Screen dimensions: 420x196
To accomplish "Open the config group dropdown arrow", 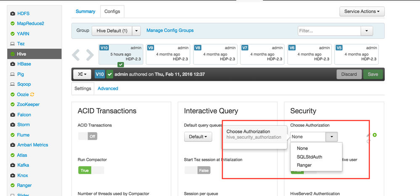I will tap(136, 31).
